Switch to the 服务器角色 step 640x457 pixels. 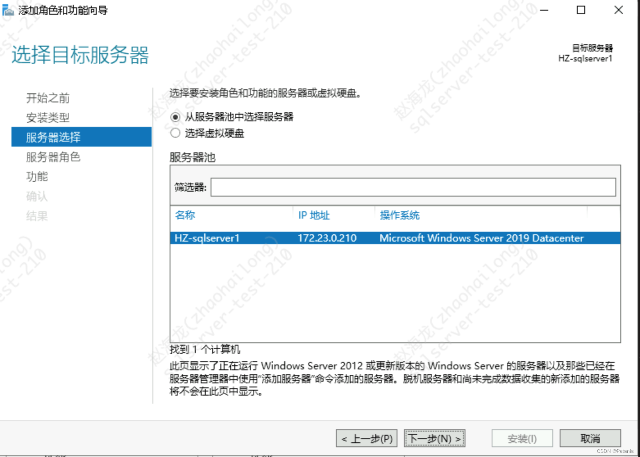pos(53,157)
